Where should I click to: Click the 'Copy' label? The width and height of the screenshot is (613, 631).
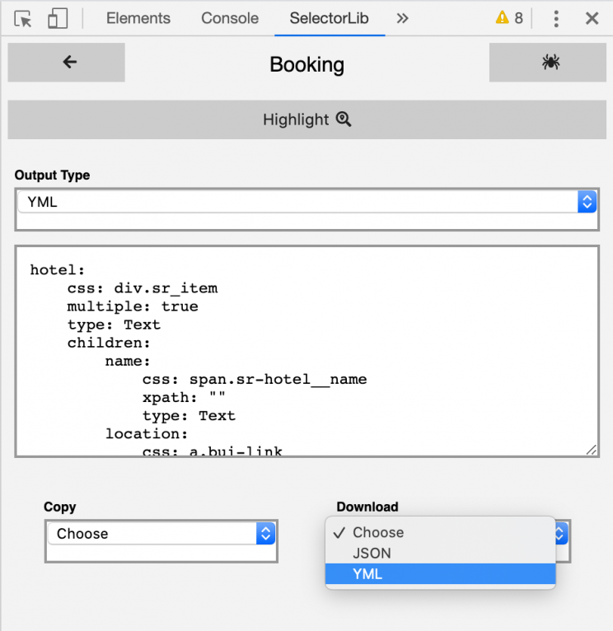point(60,507)
